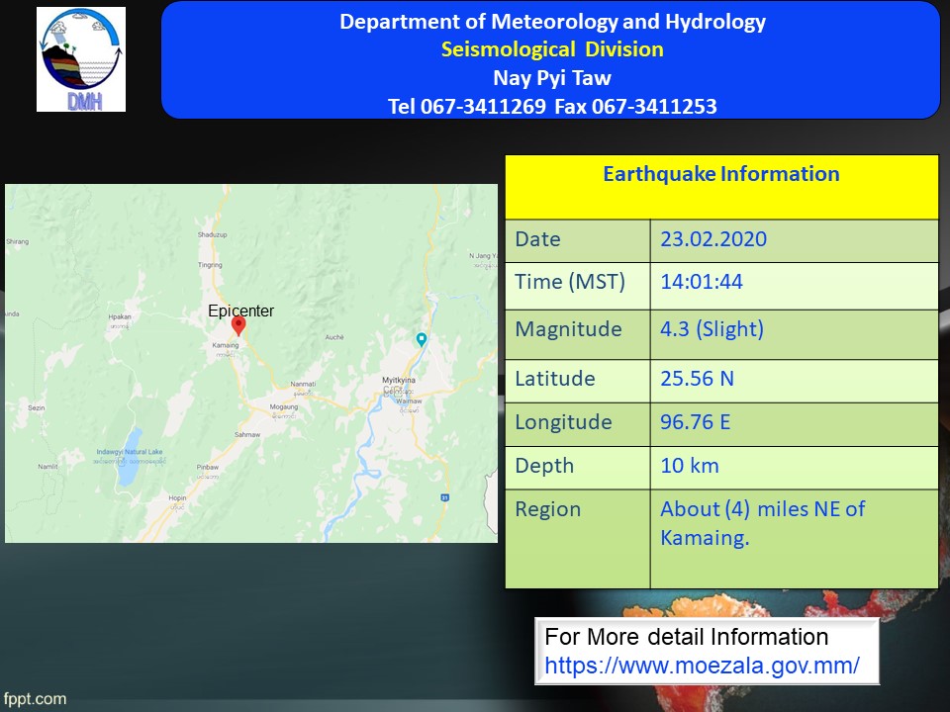The height and width of the screenshot is (712, 950).
Task: Click the Shaduzup label on map
Action: [212, 235]
